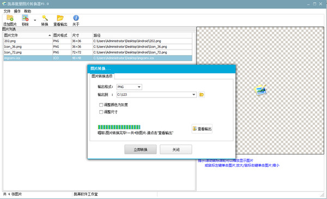This screenshot has height=199, width=327.
Task: Sort by the 图片文件 column header
Action: click(28, 35)
